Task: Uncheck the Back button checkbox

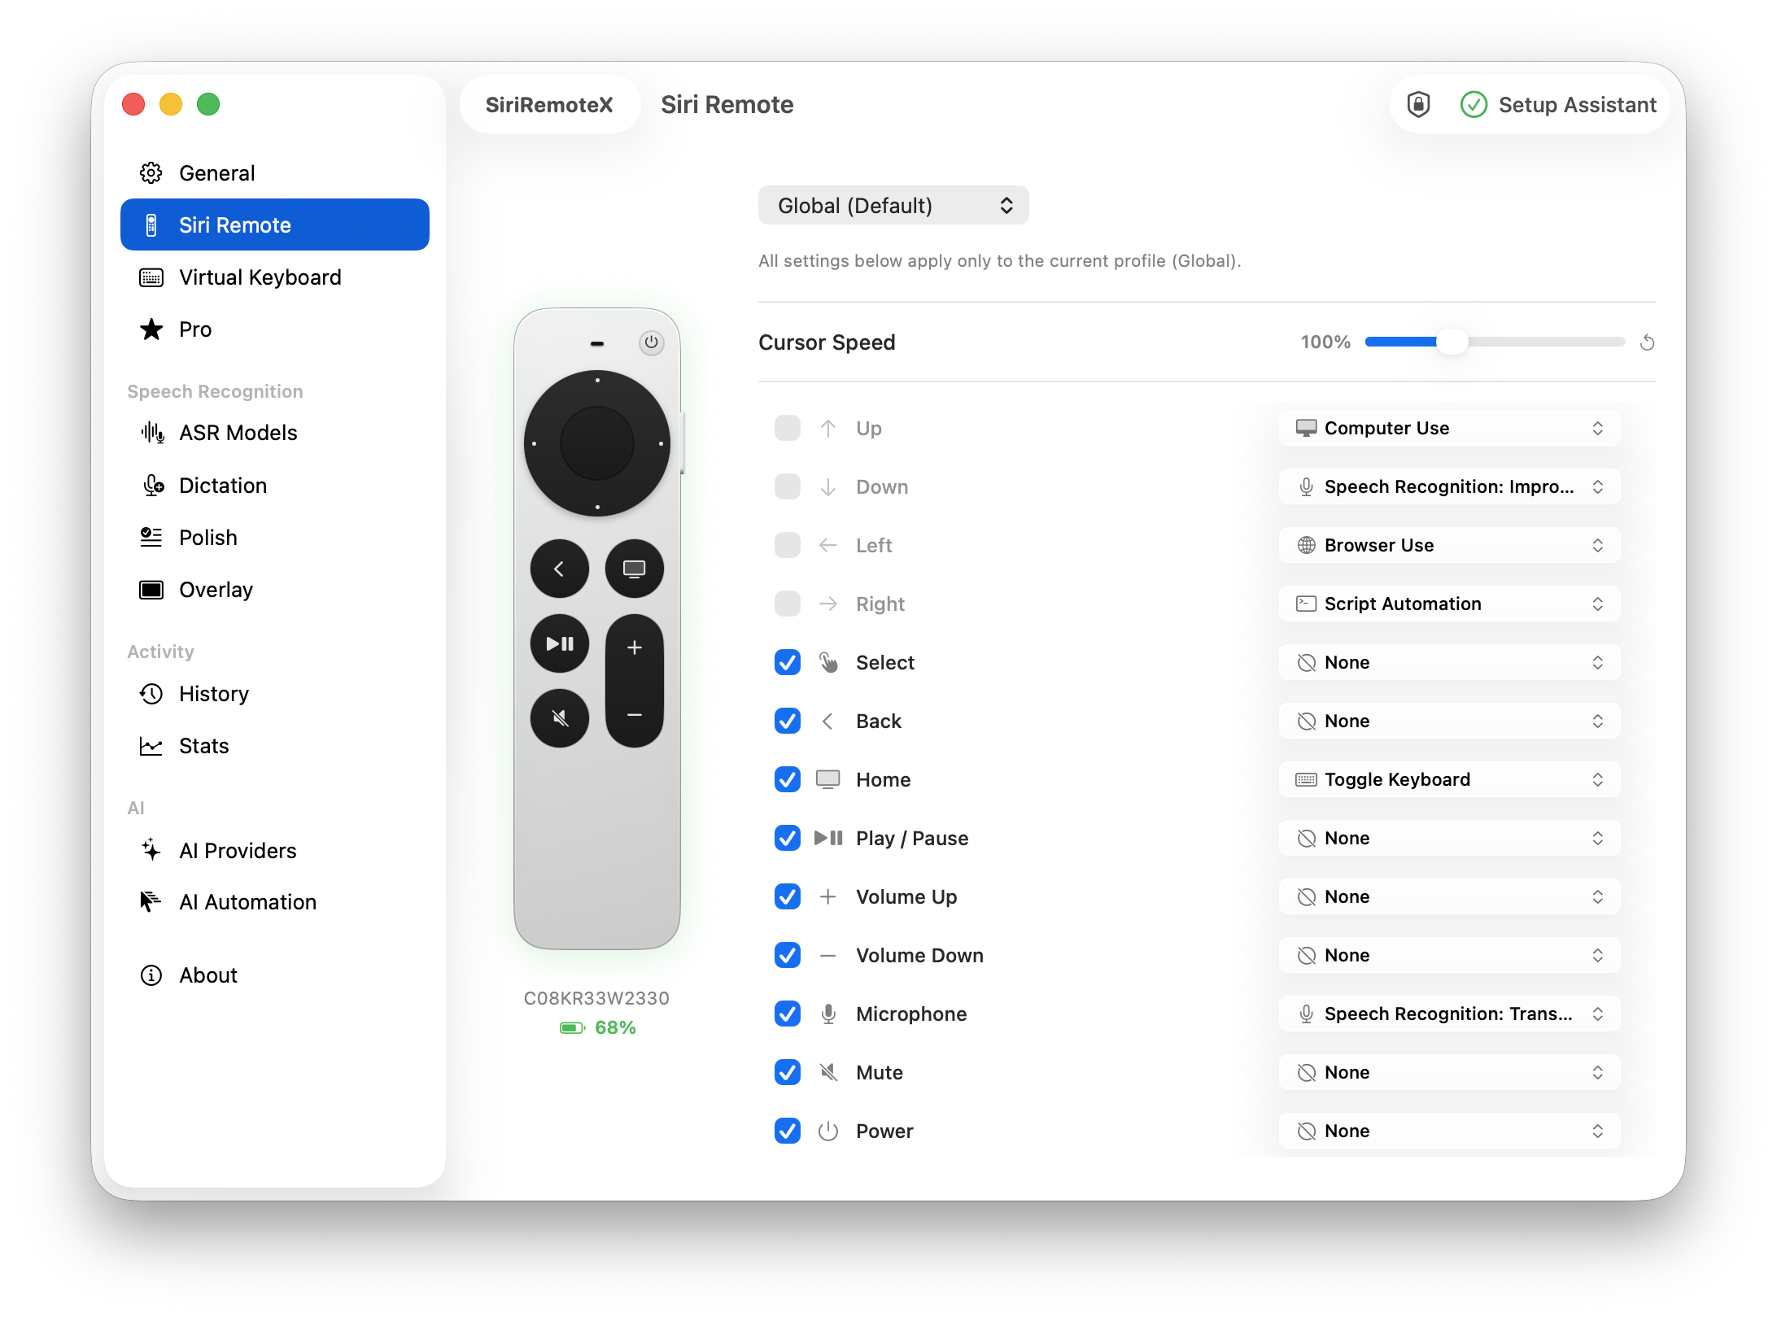Action: tap(788, 722)
